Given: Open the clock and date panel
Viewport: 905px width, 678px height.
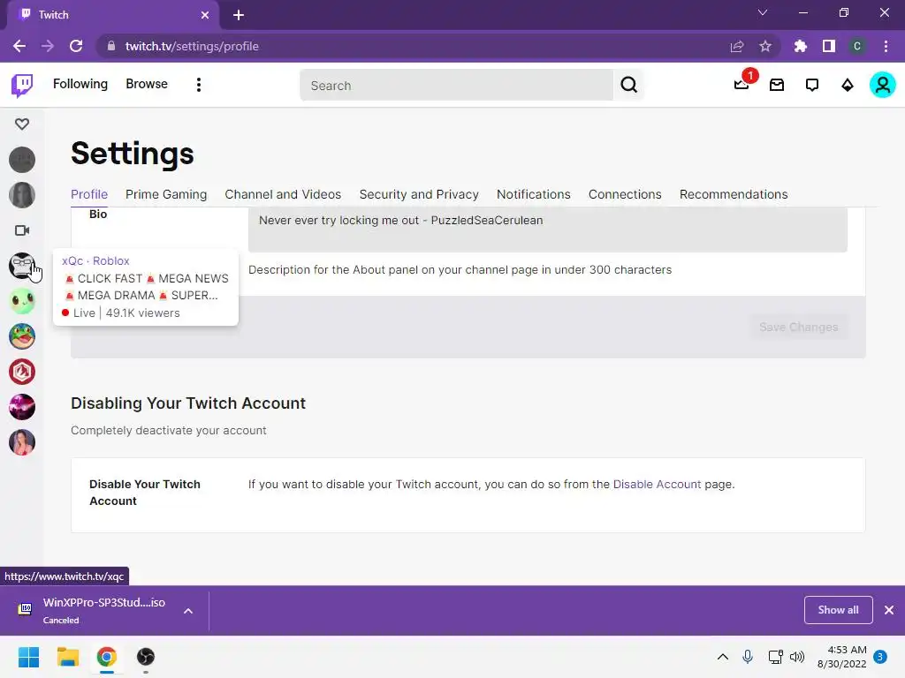Looking at the screenshot, I should [841, 657].
